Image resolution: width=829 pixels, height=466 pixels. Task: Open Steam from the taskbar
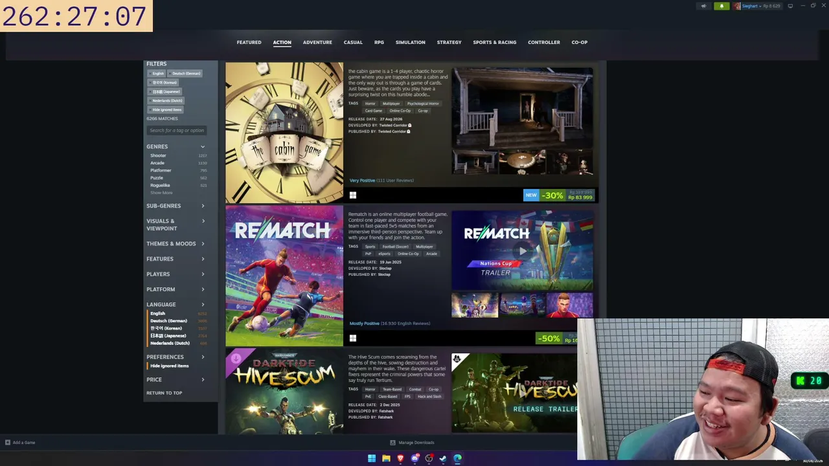443,458
